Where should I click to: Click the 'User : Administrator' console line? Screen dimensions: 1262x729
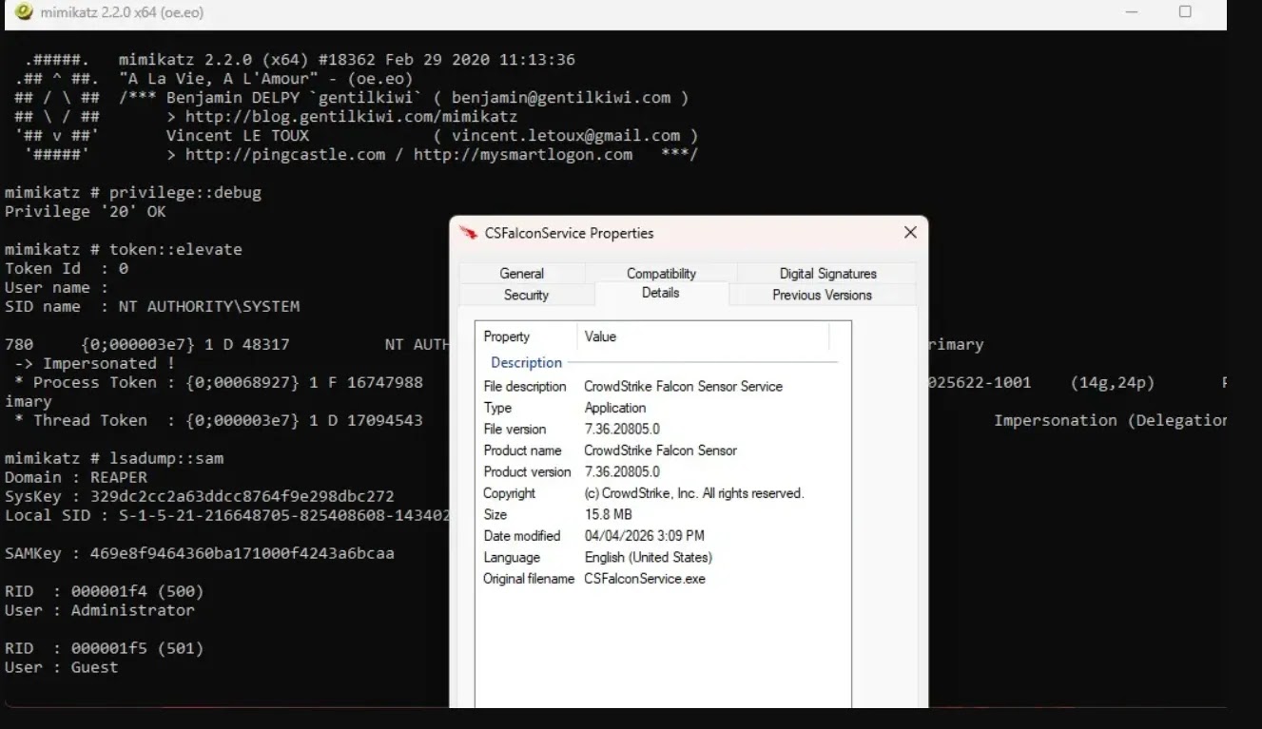(100, 610)
